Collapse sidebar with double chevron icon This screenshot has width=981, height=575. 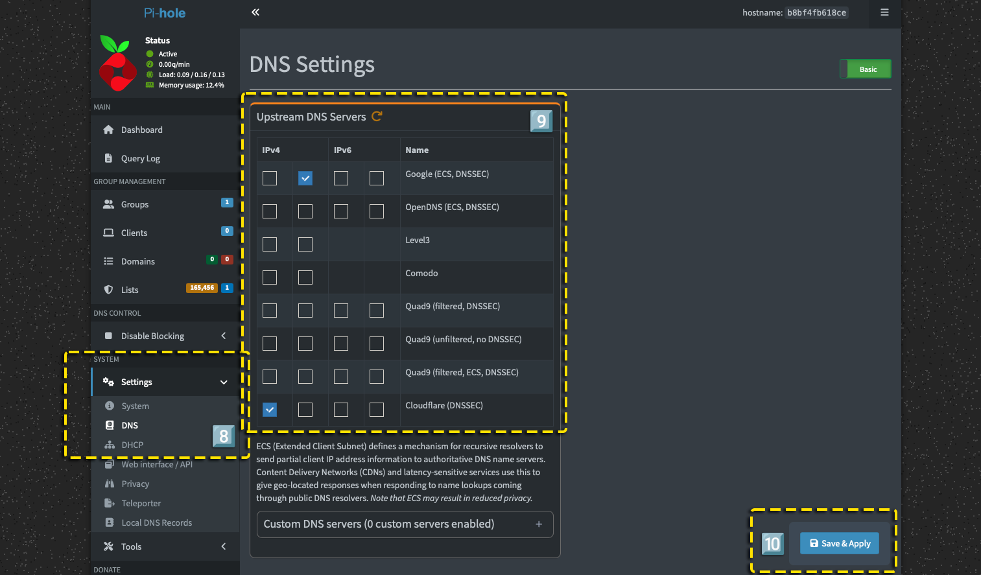pos(255,12)
